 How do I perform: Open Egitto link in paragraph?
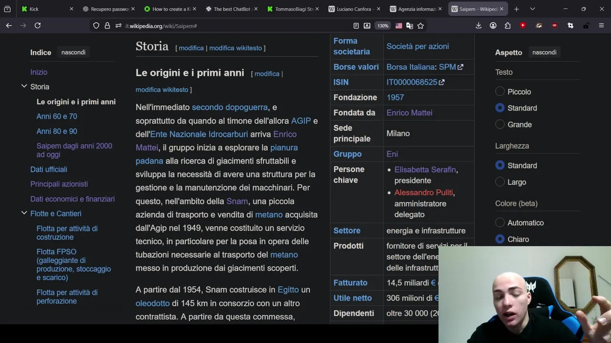(x=288, y=290)
